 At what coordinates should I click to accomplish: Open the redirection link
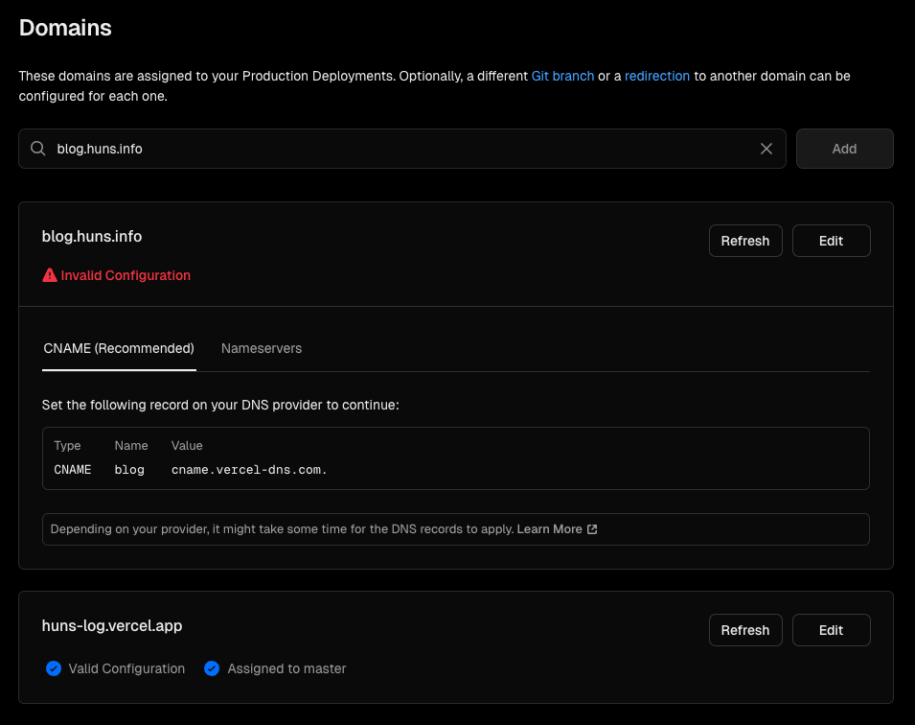click(x=657, y=76)
